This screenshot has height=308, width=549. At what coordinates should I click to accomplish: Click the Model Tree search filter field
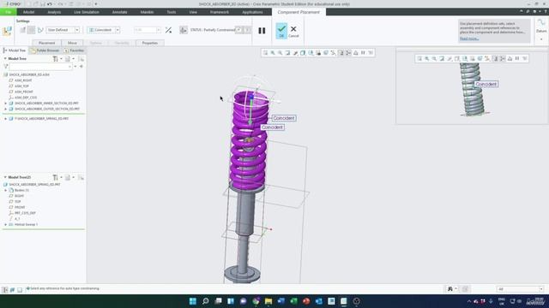point(40,67)
